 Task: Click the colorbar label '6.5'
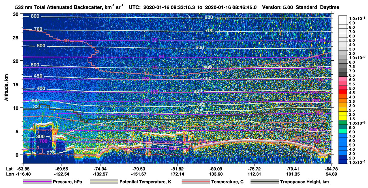(352, 75)
